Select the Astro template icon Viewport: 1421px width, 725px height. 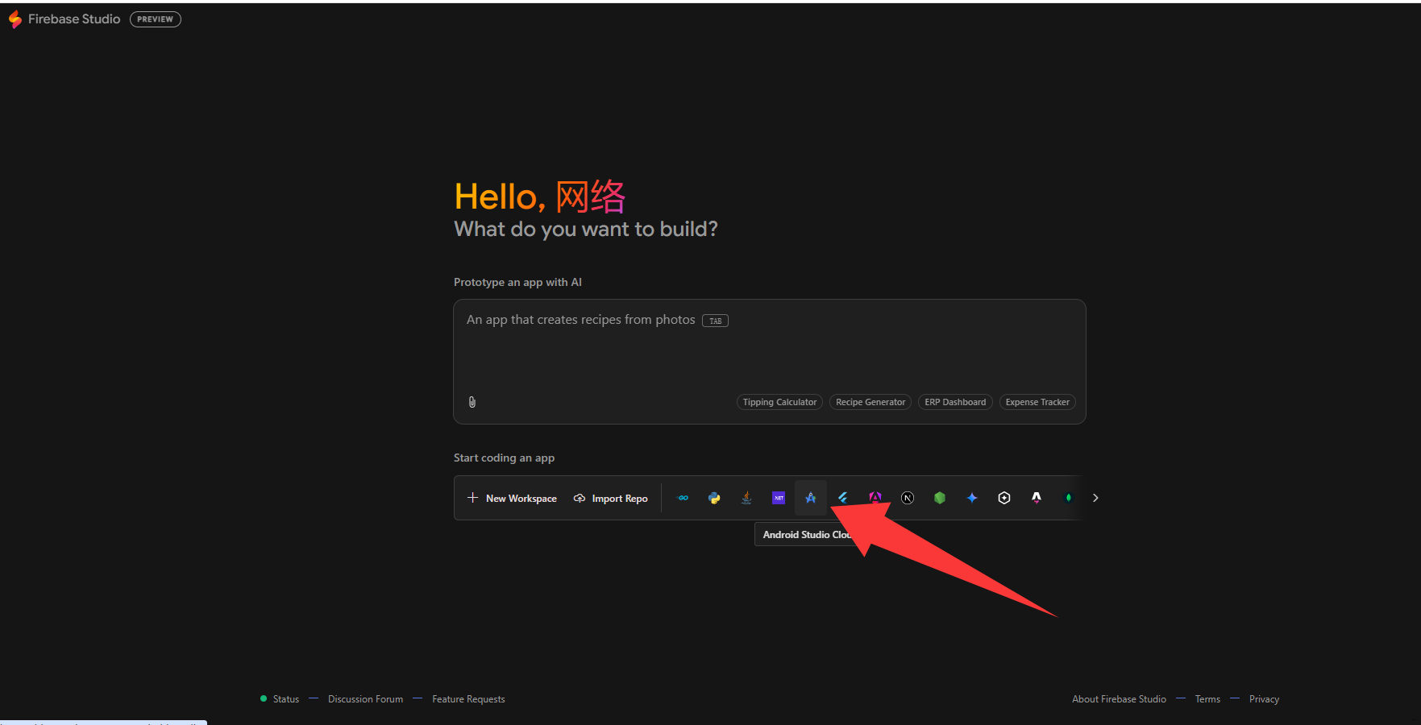1037,498
